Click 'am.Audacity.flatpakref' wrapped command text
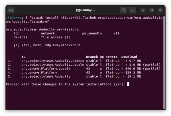Image resolution: width=171 pixels, height=116 pixels. point(27,22)
